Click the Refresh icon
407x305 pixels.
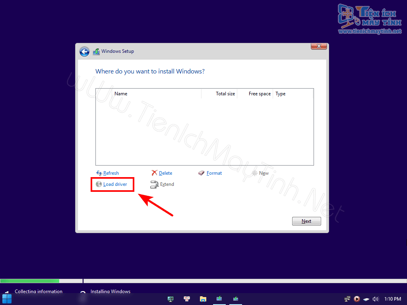point(99,173)
